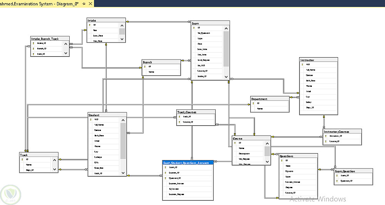Click the Instructor_Courses table header
Image resolution: width=385 pixels, height=205 pixels.
pyautogui.click(x=342, y=132)
